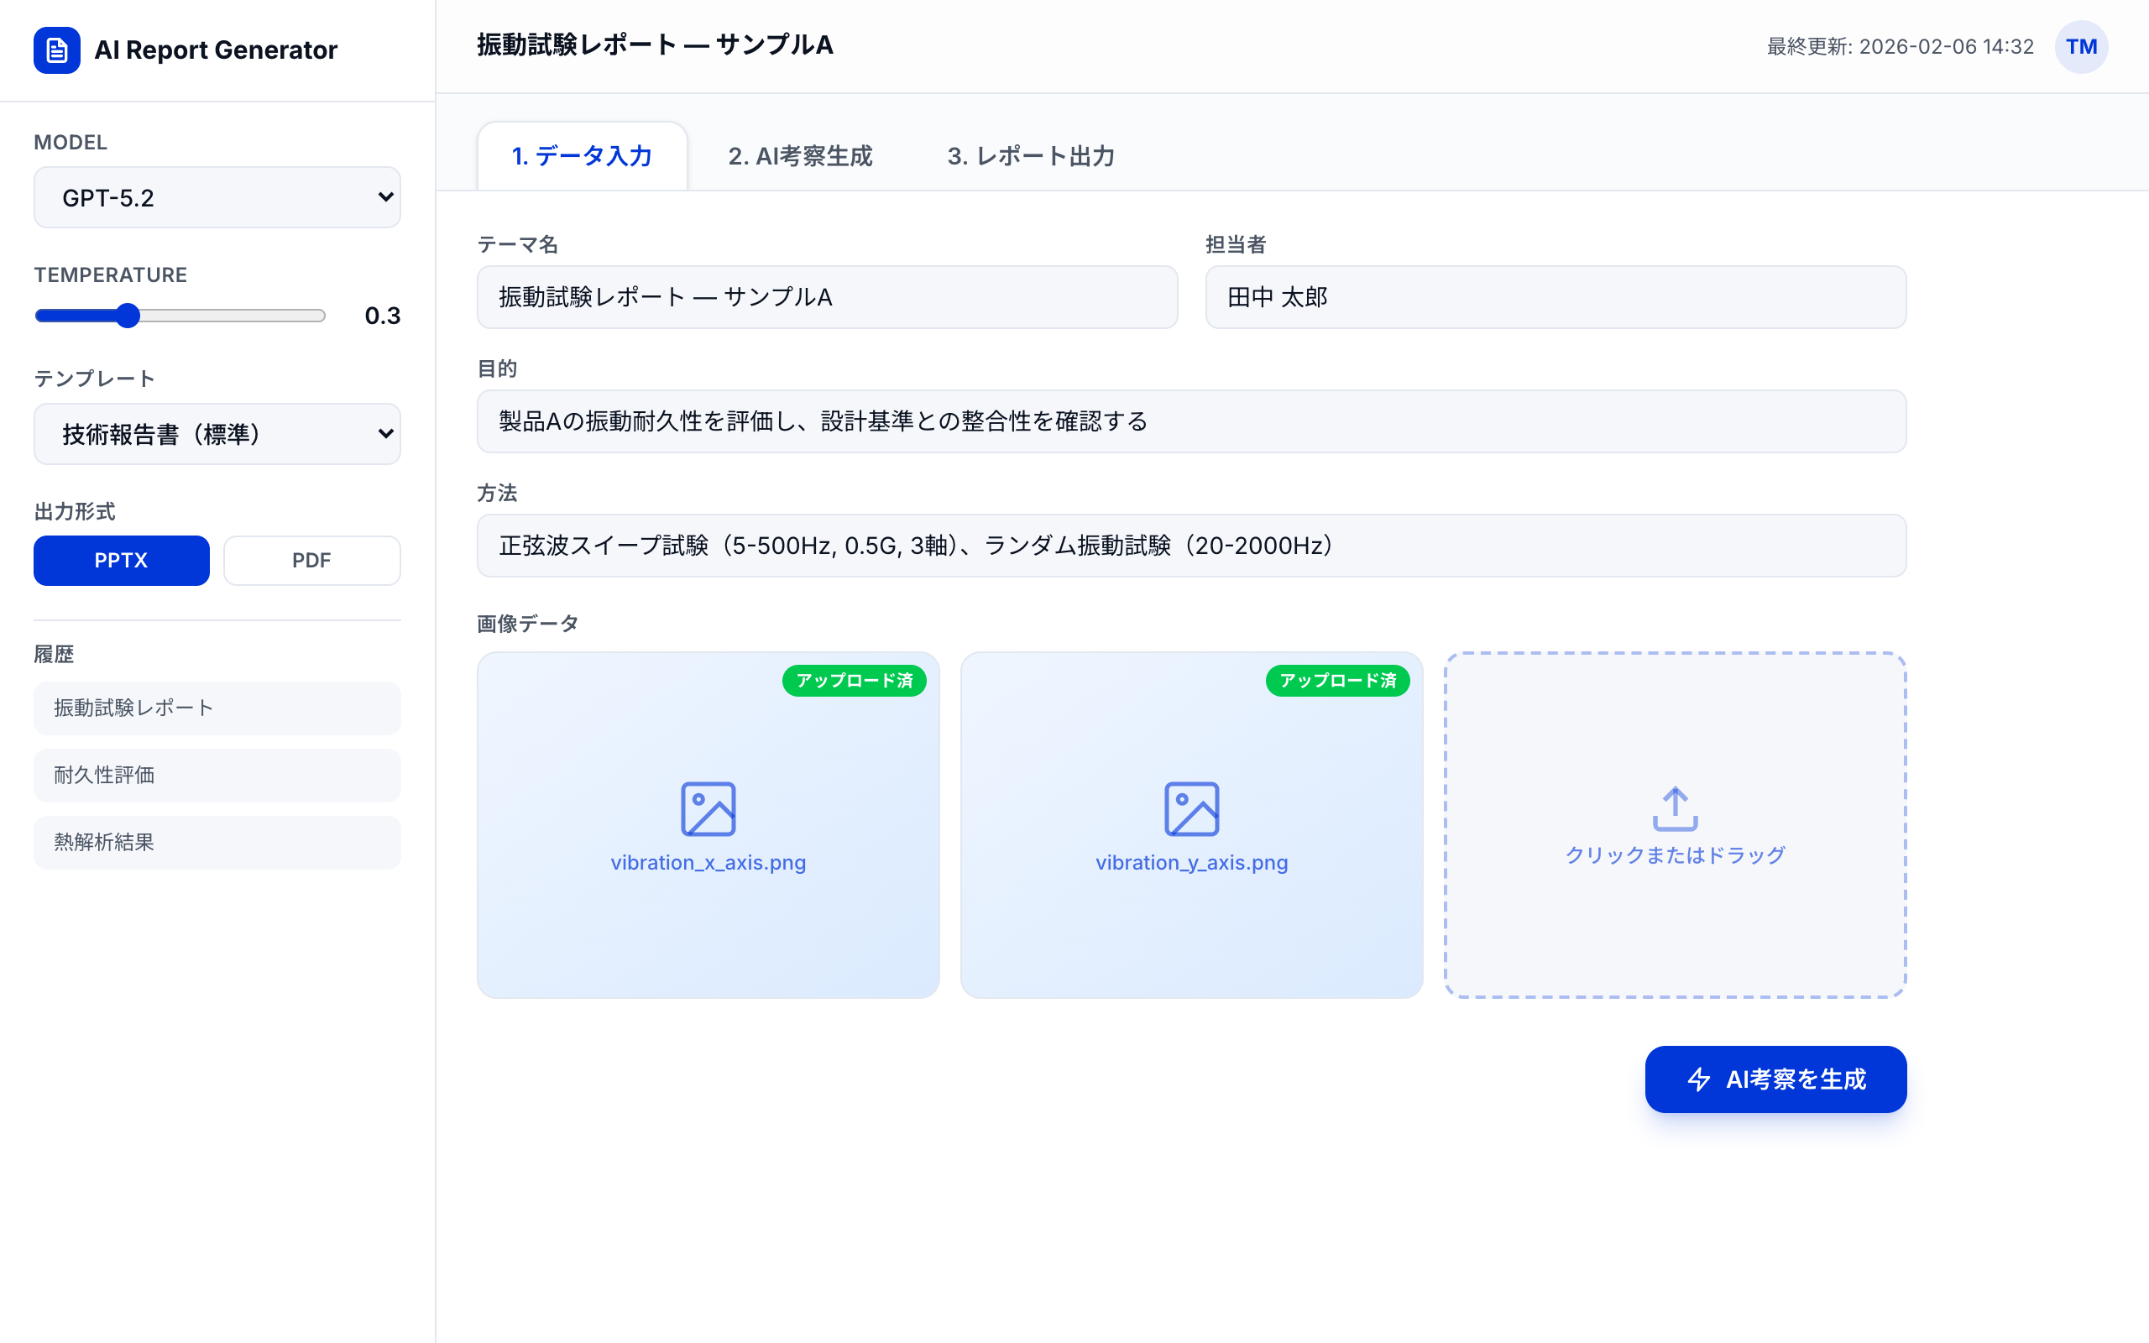Open the 熱解析結果 history entry

217,842
